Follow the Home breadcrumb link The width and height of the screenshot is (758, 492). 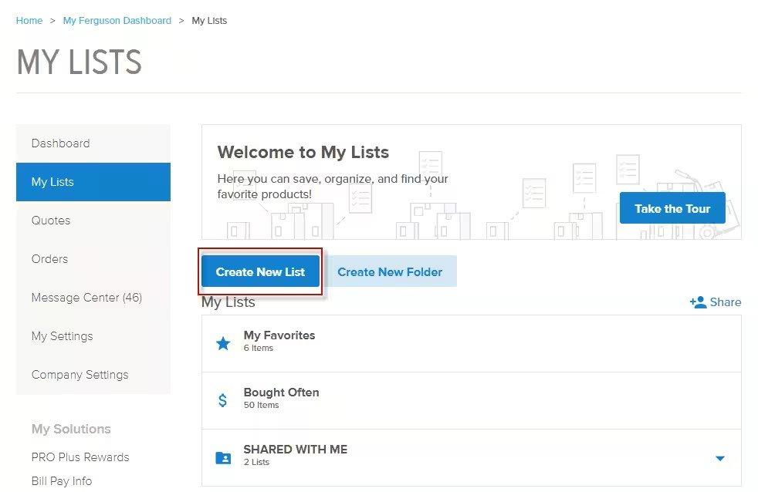(x=29, y=21)
